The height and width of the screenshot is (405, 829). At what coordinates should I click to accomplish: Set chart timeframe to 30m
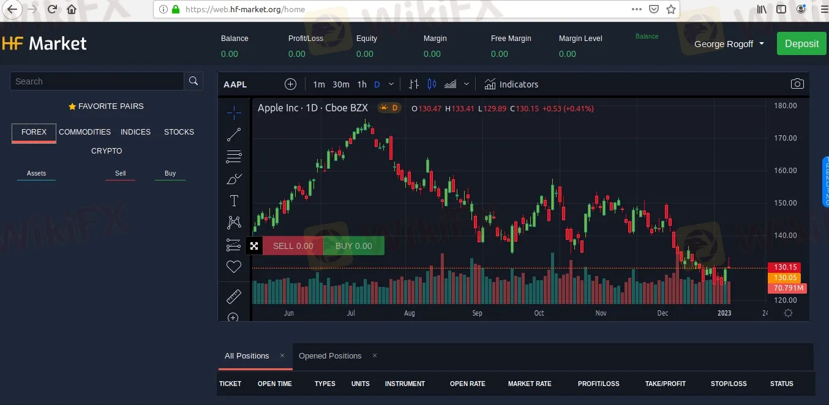(x=340, y=84)
